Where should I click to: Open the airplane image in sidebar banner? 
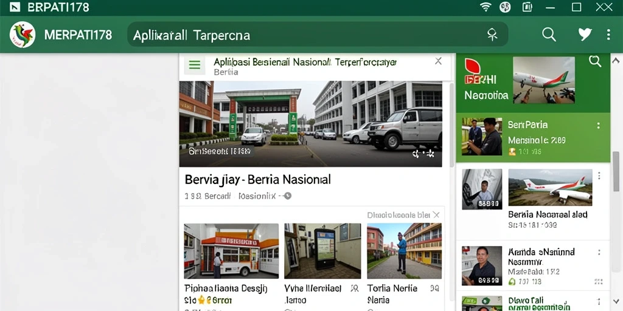tap(543, 80)
